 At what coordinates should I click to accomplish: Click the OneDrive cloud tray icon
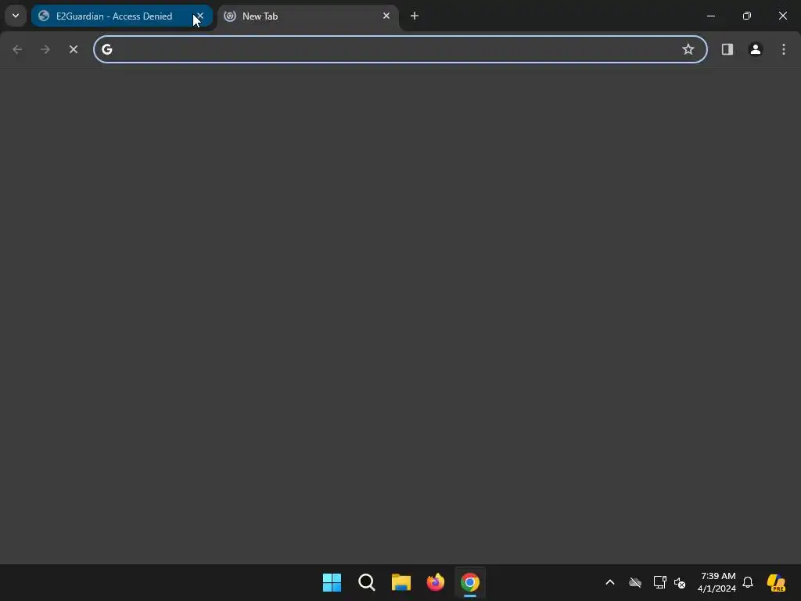point(635,582)
